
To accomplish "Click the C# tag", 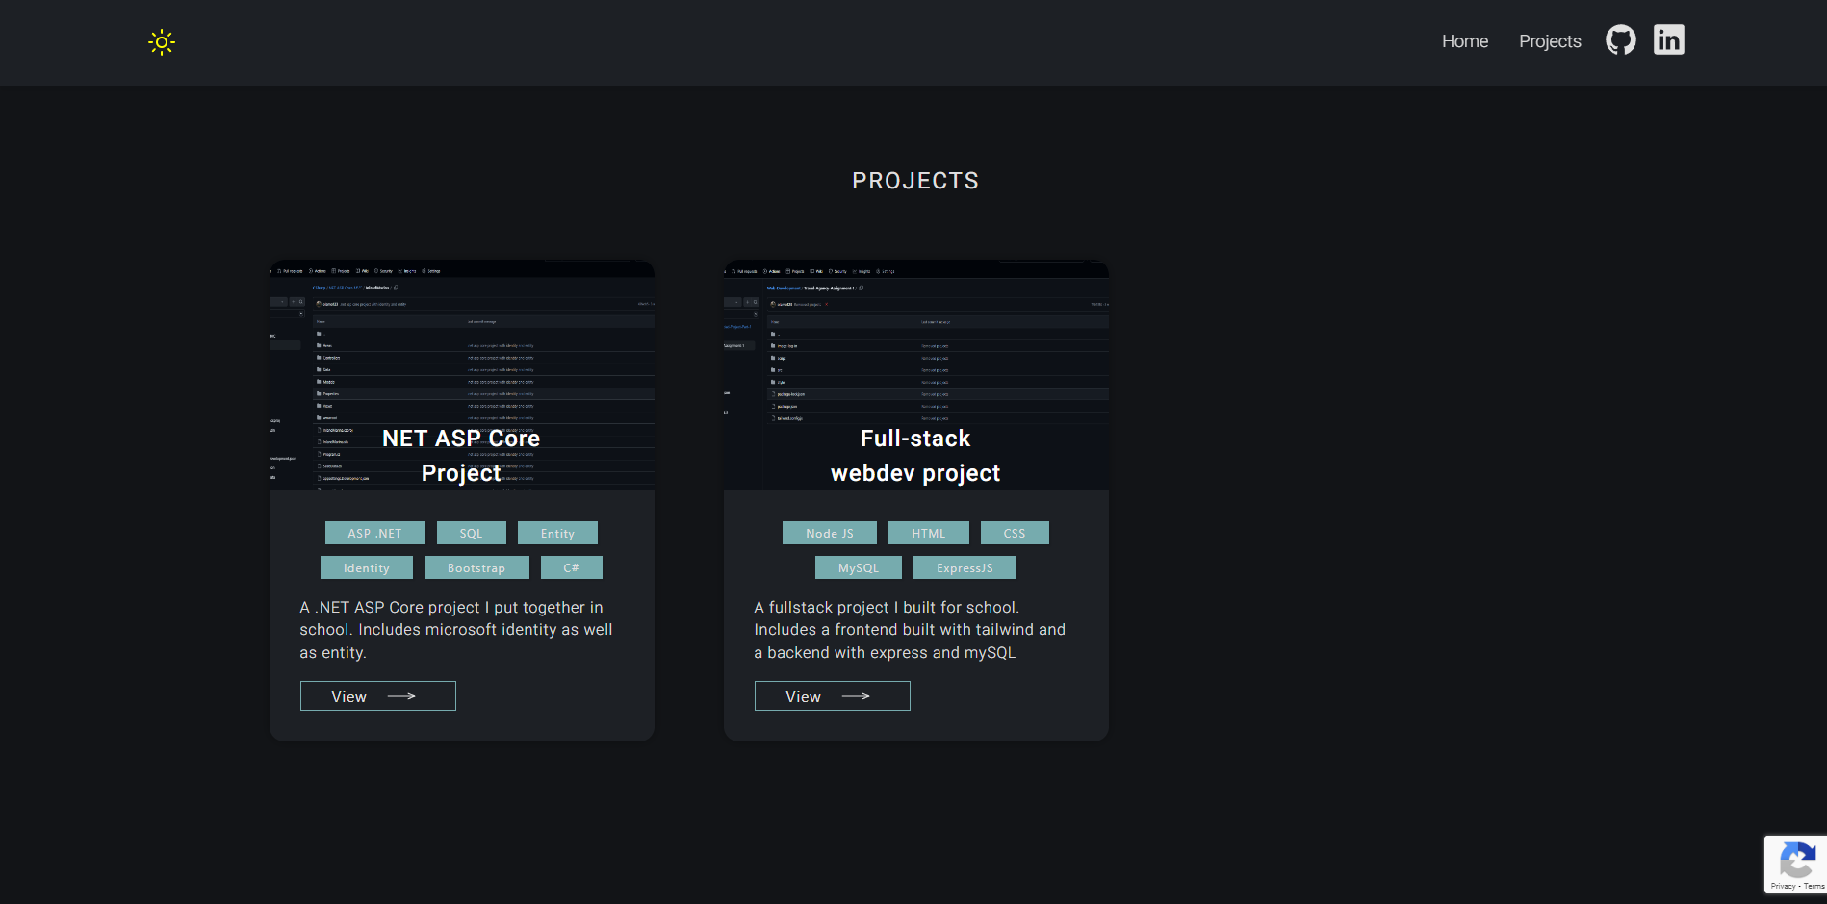I will 571,567.
